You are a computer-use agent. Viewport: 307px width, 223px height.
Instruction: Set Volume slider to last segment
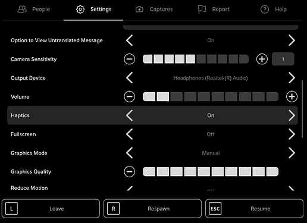(x=272, y=97)
